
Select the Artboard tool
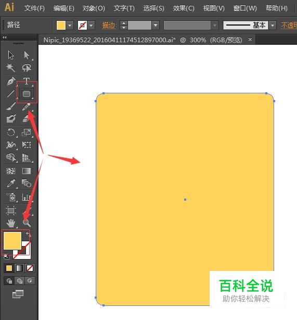[x=11, y=211]
